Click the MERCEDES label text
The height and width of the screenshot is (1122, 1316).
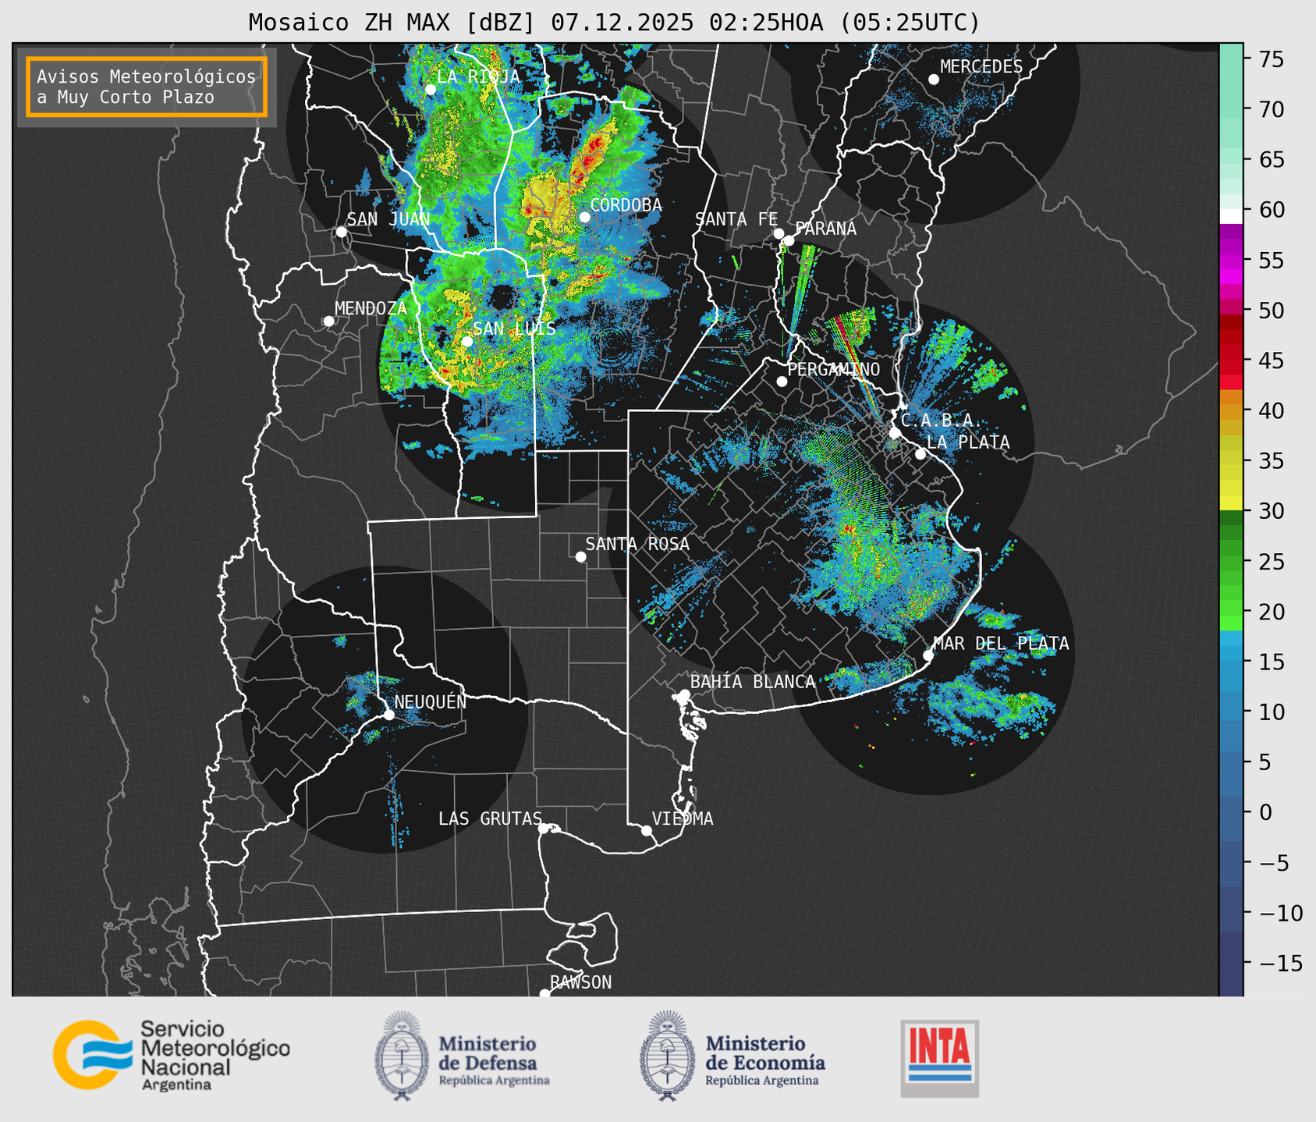click(981, 67)
